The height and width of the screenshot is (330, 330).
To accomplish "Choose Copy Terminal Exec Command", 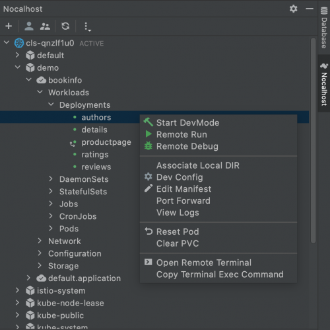I will (218, 274).
